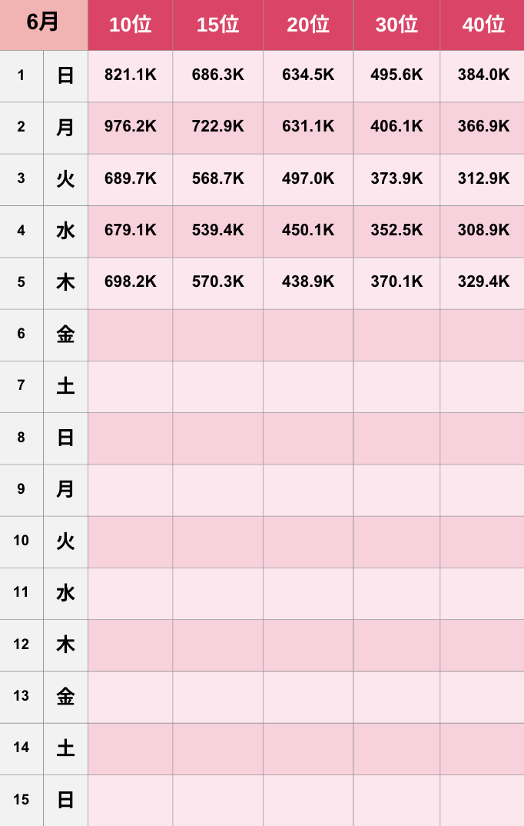Screen dimensions: 524x826
Task: Click the 30位 column header
Action: tap(396, 25)
